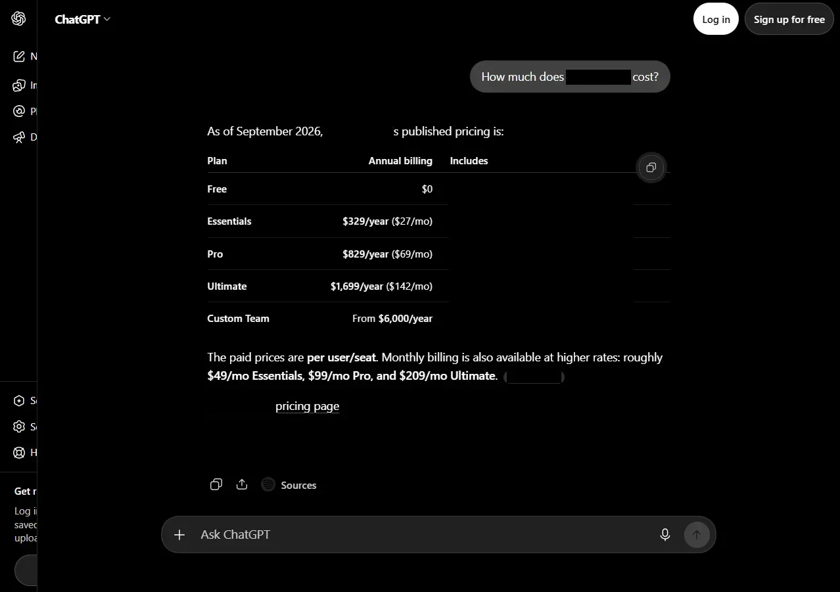This screenshot has width=840, height=592.
Task: Click the Includes column header
Action: tap(469, 161)
